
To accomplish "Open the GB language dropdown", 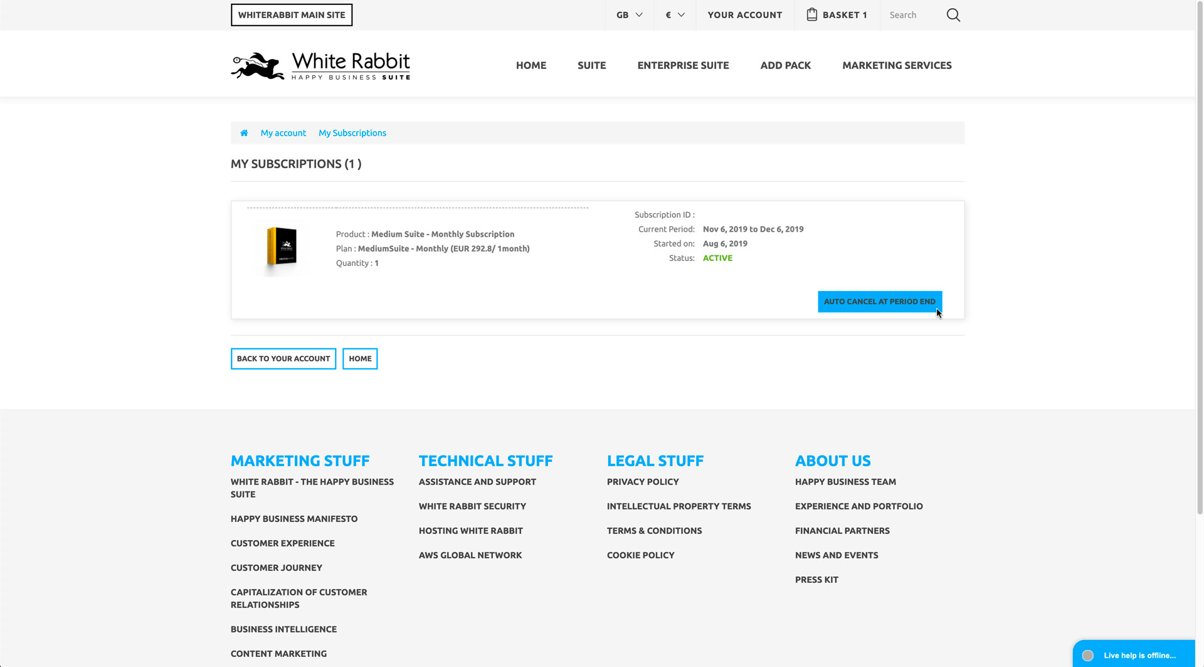I will tap(629, 15).
